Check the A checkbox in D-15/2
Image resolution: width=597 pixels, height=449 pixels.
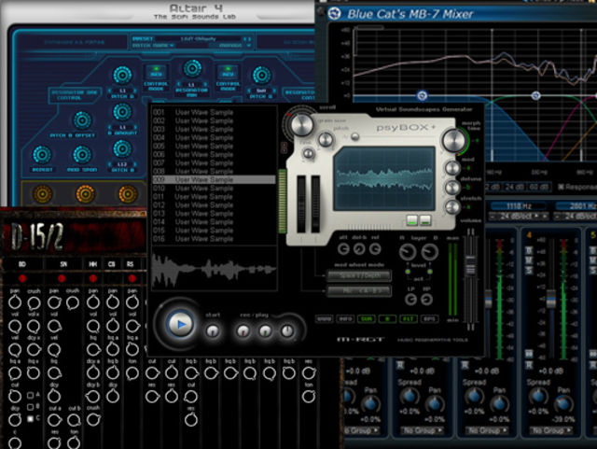(x=30, y=396)
